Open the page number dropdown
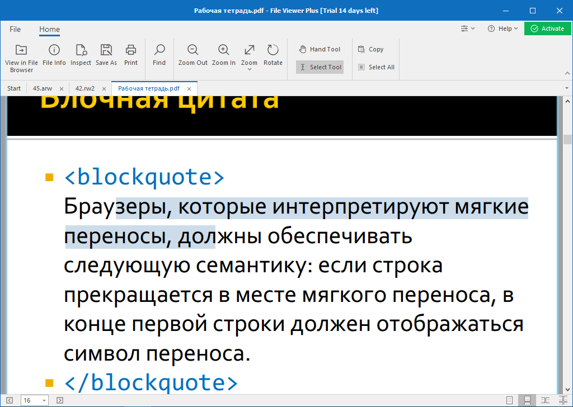The image size is (573, 407). pyautogui.click(x=44, y=400)
